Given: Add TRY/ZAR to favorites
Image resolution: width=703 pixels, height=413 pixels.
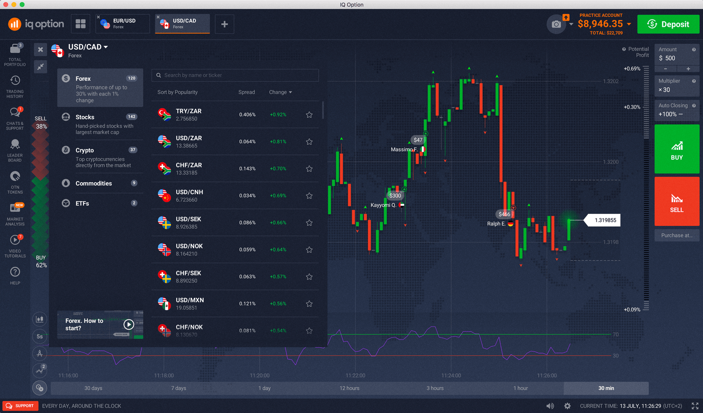Looking at the screenshot, I should tap(309, 114).
